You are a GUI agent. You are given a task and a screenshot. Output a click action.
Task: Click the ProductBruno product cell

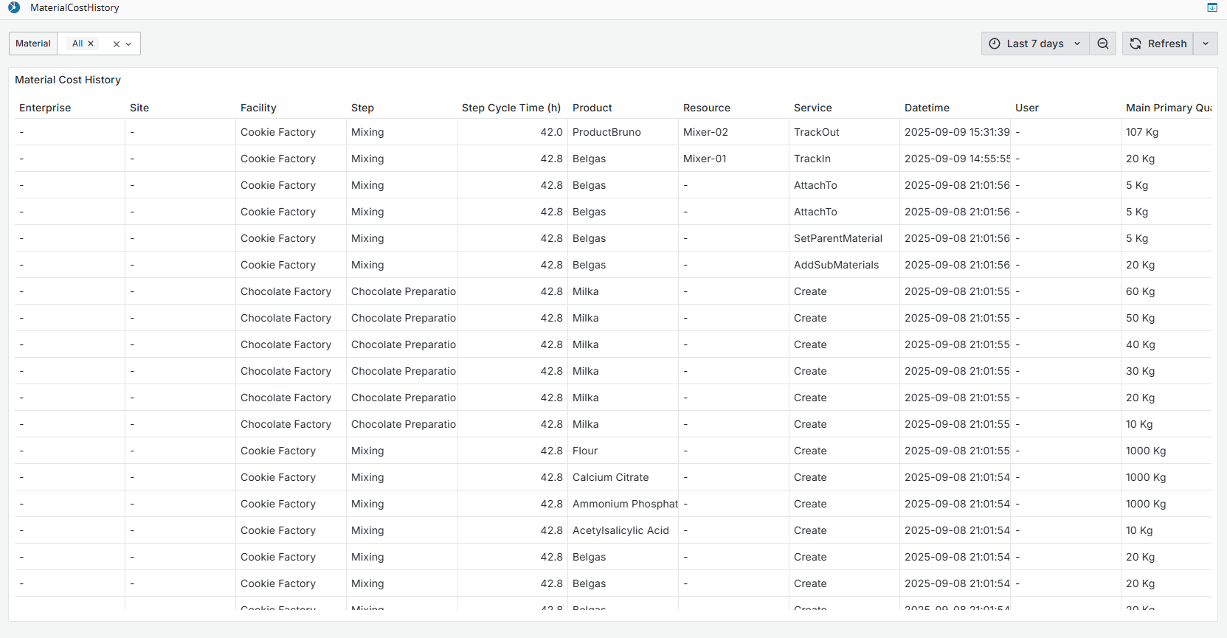click(x=606, y=132)
